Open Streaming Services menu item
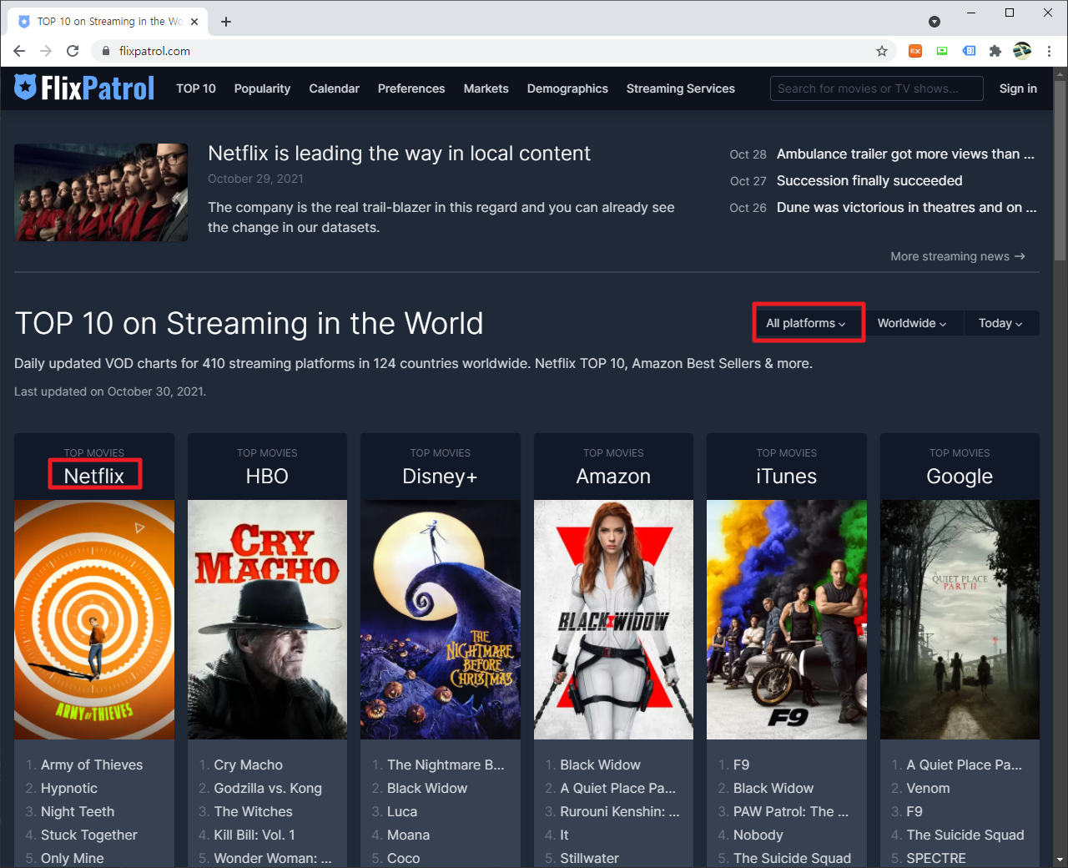Screen dimensions: 1068x868 tap(681, 88)
